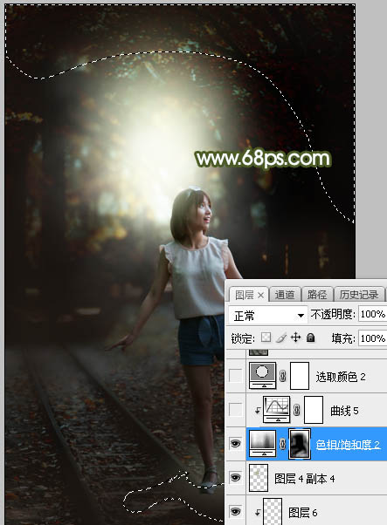387x525 pixels.
Task: Show the 选取颜色 2 layer visibility
Action: 235,376
